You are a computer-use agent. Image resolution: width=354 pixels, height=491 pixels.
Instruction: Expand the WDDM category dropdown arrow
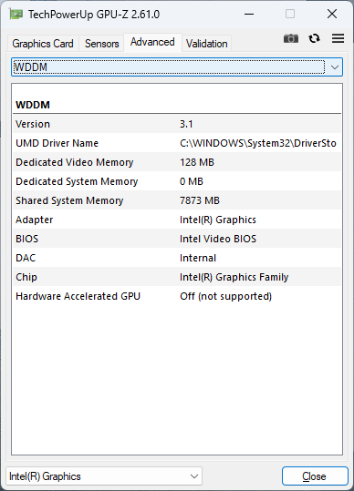(335, 67)
